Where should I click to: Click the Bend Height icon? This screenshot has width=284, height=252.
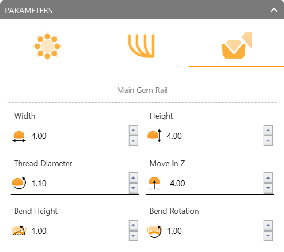19,230
